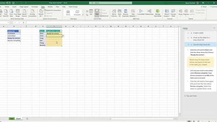Open the Table Design ribbon tab
Screen dimensions: 217x122
73,7
